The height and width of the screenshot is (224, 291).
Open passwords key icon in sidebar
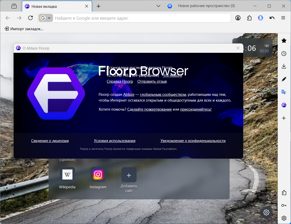284,205
